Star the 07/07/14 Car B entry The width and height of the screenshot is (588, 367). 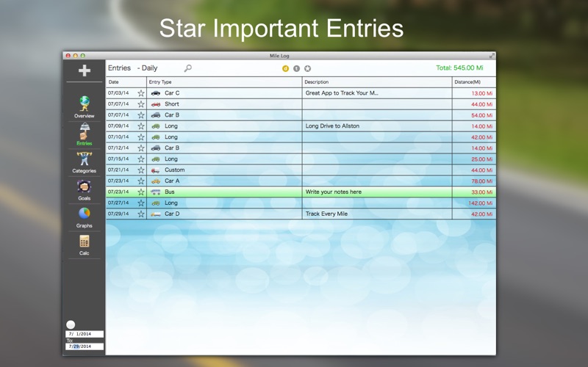141,115
